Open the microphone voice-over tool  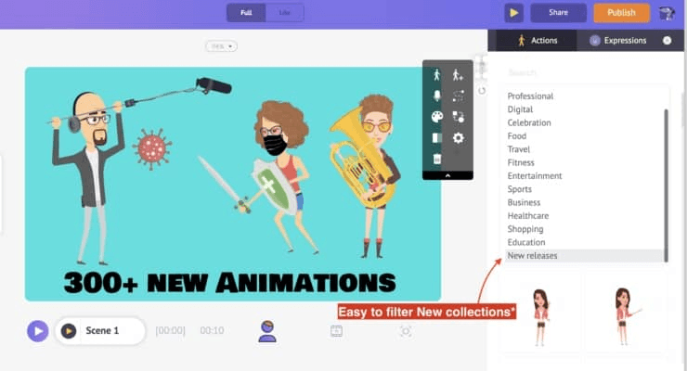click(437, 96)
